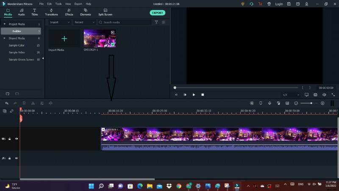Open the Record dropdown

click(x=84, y=22)
